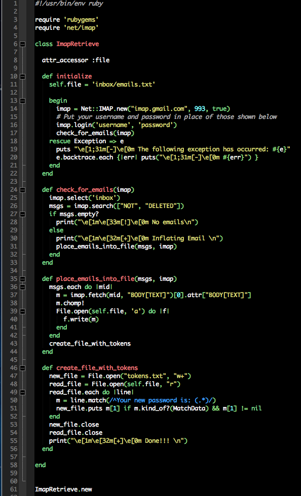The image size is (301, 496).
Task: Fold the read_file.each do block
Action: [x=22, y=392]
